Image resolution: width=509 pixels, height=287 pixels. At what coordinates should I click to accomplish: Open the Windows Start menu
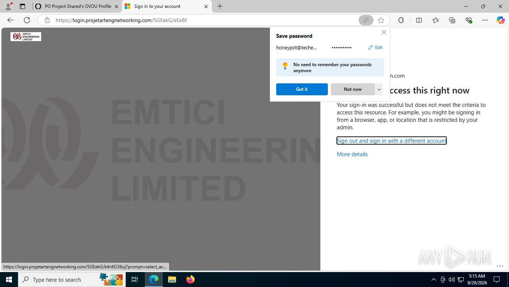coord(9,280)
